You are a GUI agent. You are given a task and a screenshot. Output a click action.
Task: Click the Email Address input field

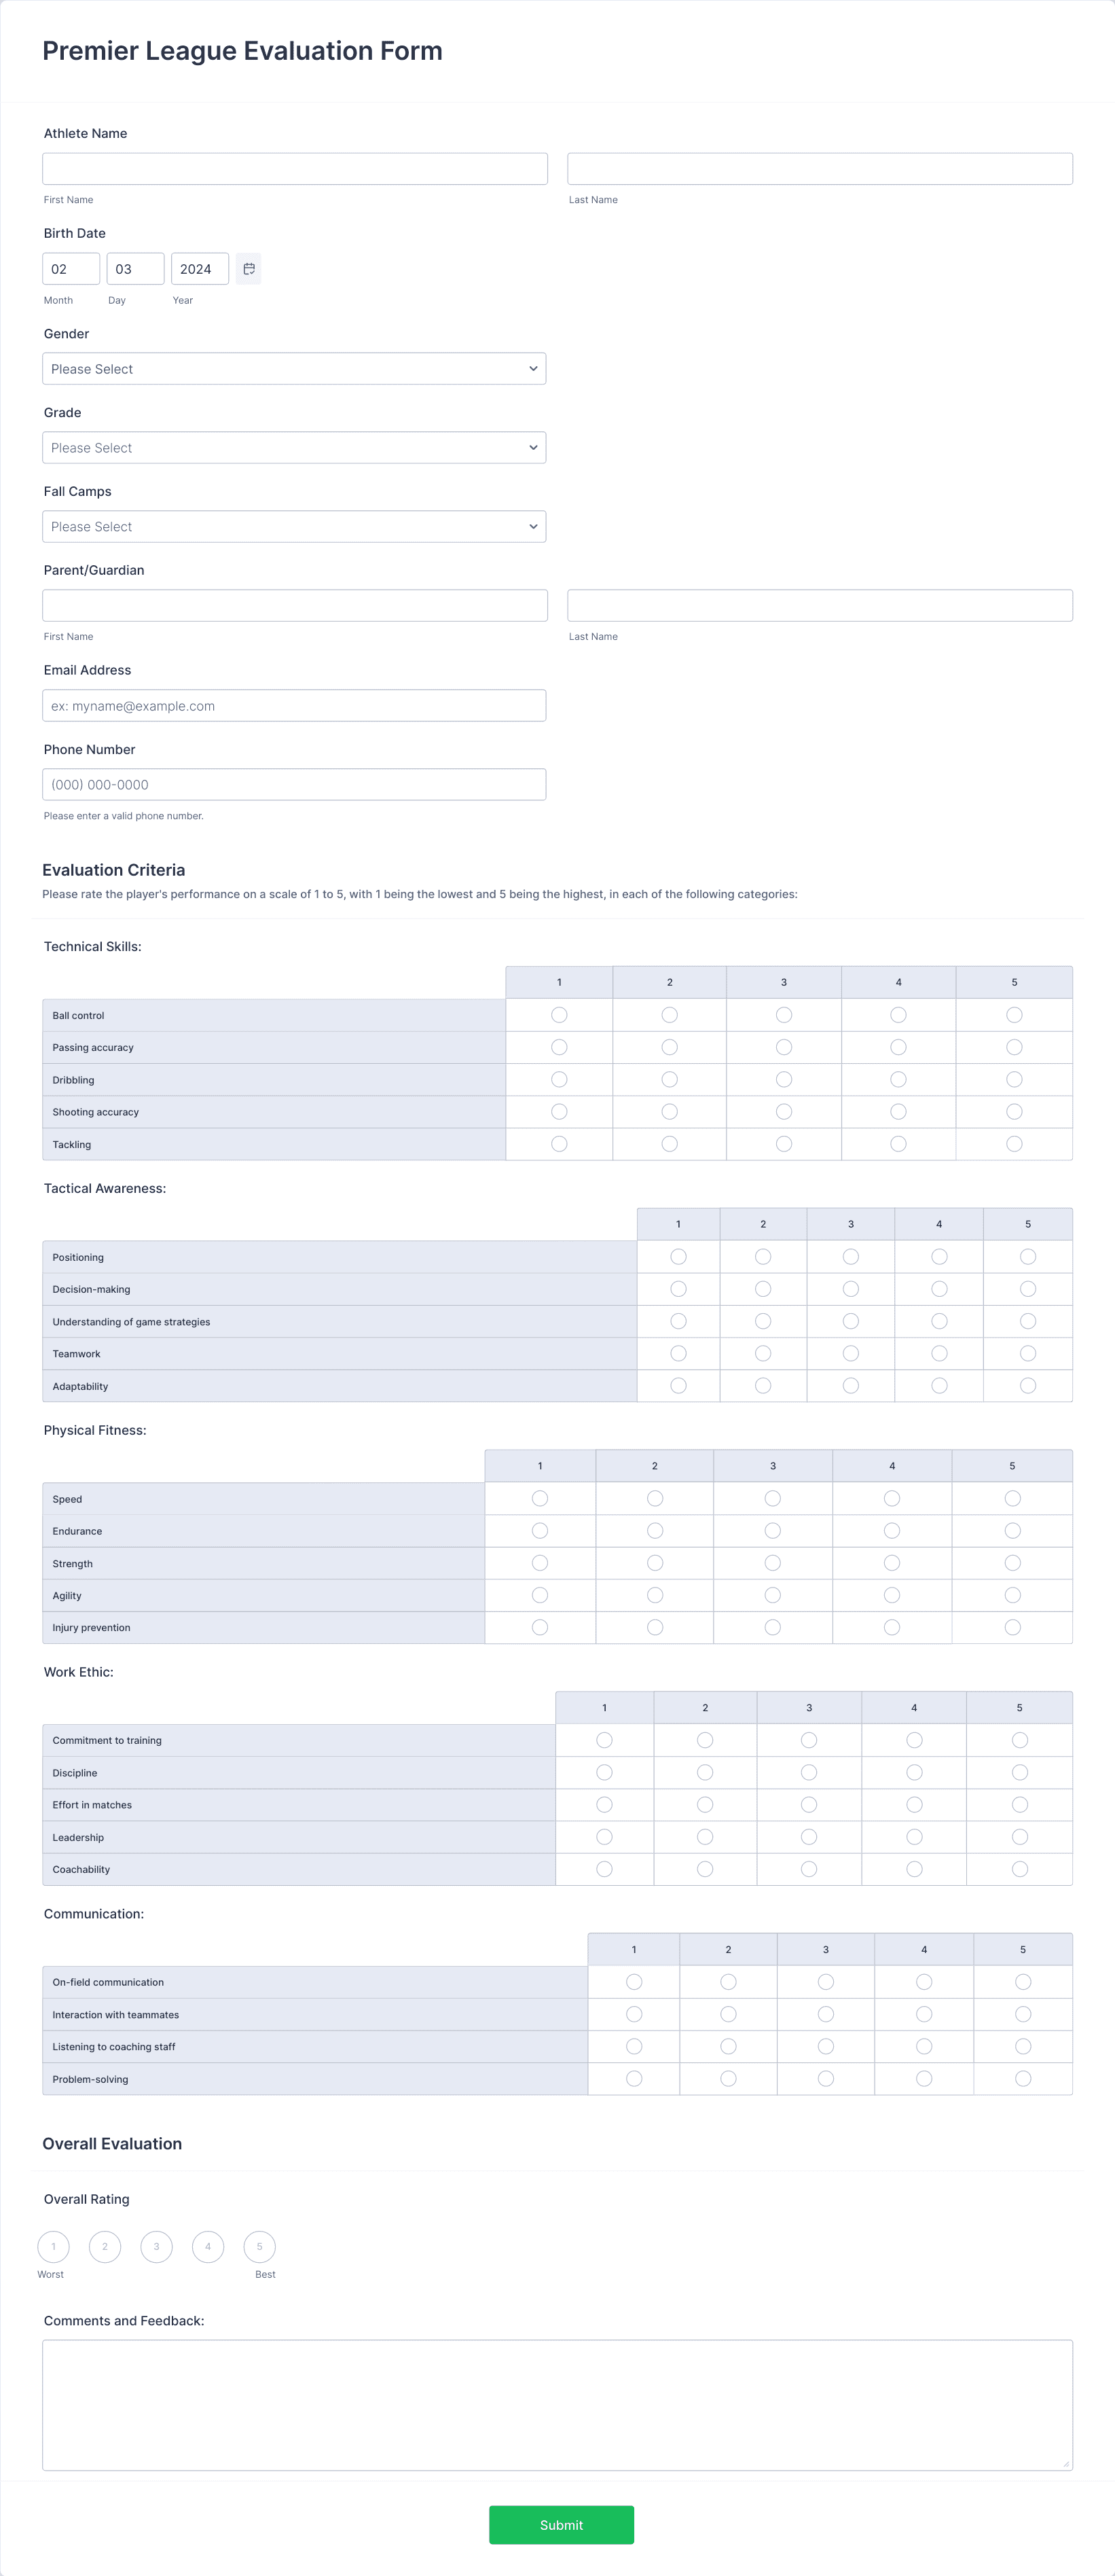click(294, 706)
